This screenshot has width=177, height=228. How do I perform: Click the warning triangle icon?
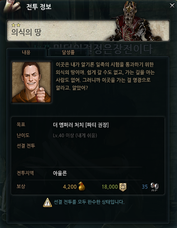coord(47,202)
